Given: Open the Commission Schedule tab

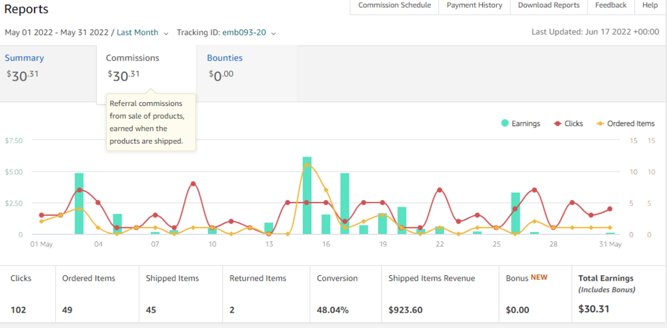Looking at the screenshot, I should coord(394,5).
